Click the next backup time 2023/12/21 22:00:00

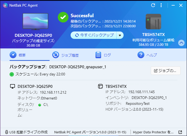[120, 26]
